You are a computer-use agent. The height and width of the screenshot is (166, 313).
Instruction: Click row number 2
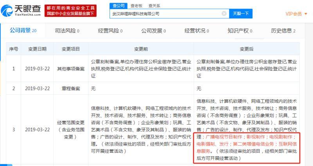(14, 89)
